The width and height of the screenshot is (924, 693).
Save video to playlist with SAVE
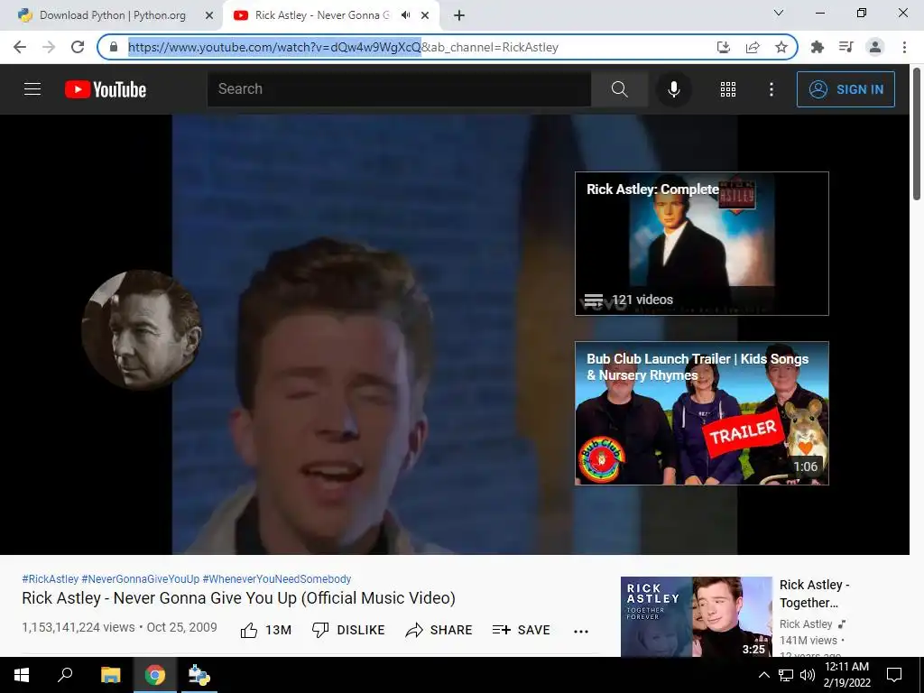coord(521,630)
